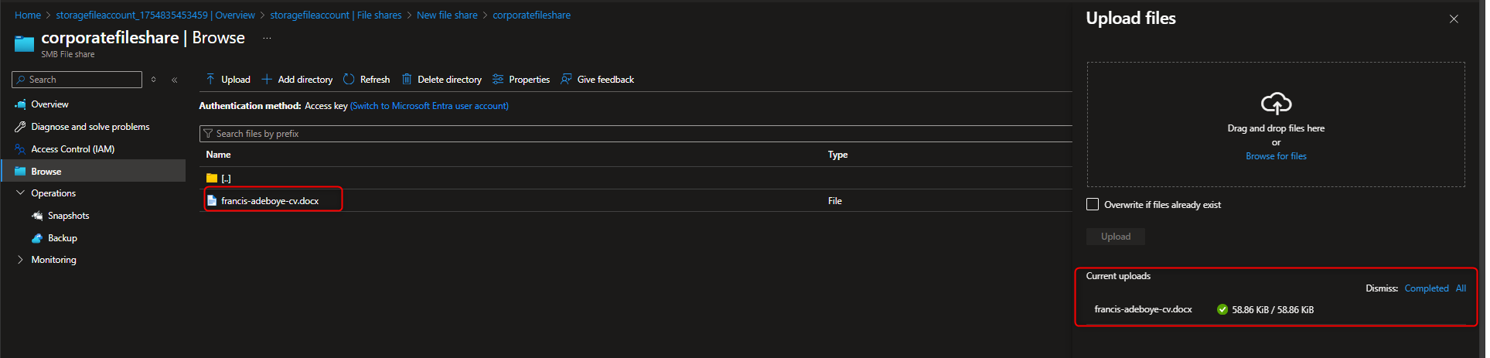This screenshot has width=1490, height=358.
Task: Click the green upload completed checkmark
Action: [1222, 310]
